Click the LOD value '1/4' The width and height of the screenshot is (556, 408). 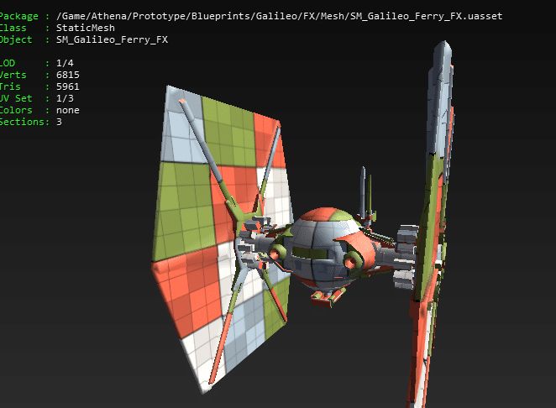coord(65,63)
